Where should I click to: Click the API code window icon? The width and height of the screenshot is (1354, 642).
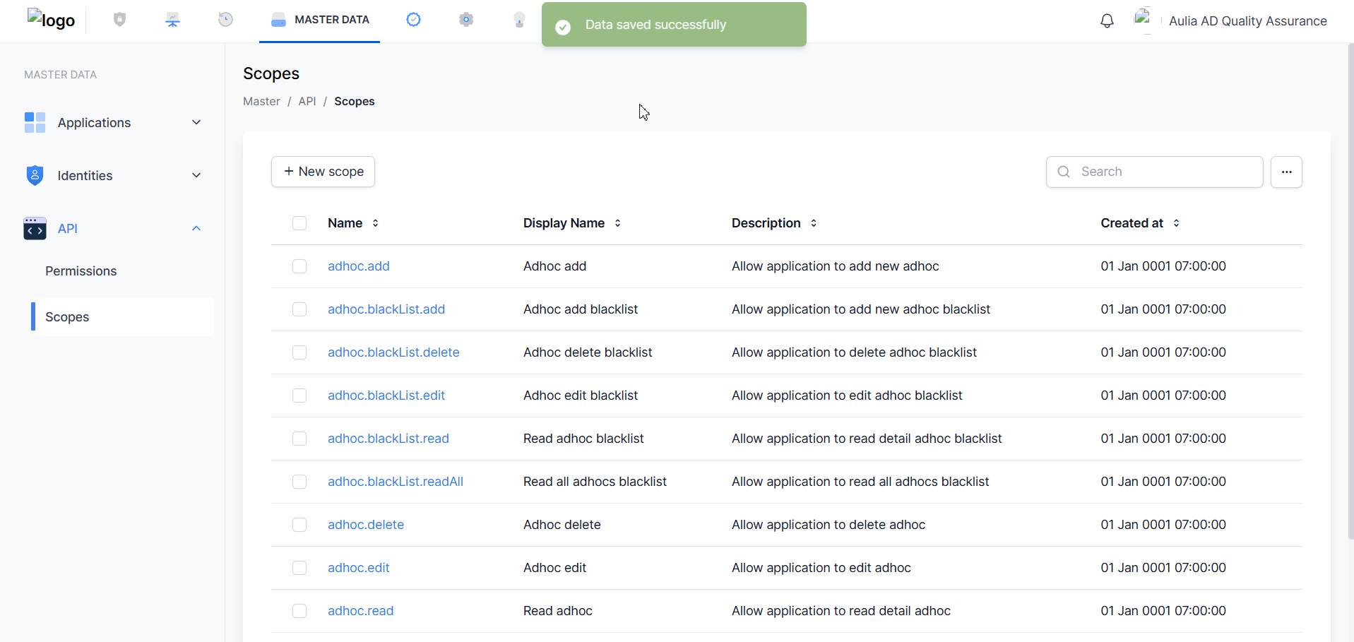[x=35, y=228]
